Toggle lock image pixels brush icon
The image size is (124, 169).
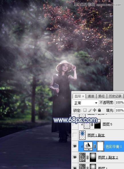coord(90,110)
